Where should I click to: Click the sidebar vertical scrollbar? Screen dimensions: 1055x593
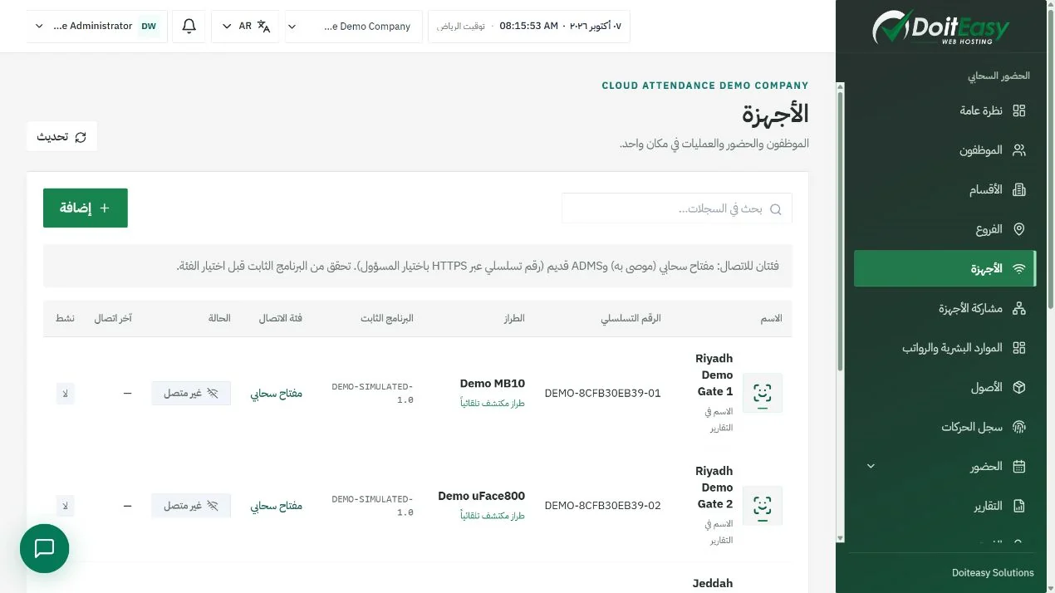(x=840, y=311)
